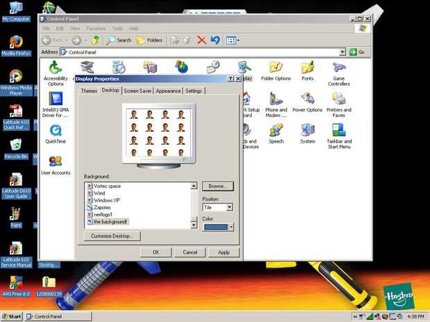The height and width of the screenshot is (322, 430).
Task: Open QuickTime control panel icon
Action: pyautogui.click(x=55, y=134)
